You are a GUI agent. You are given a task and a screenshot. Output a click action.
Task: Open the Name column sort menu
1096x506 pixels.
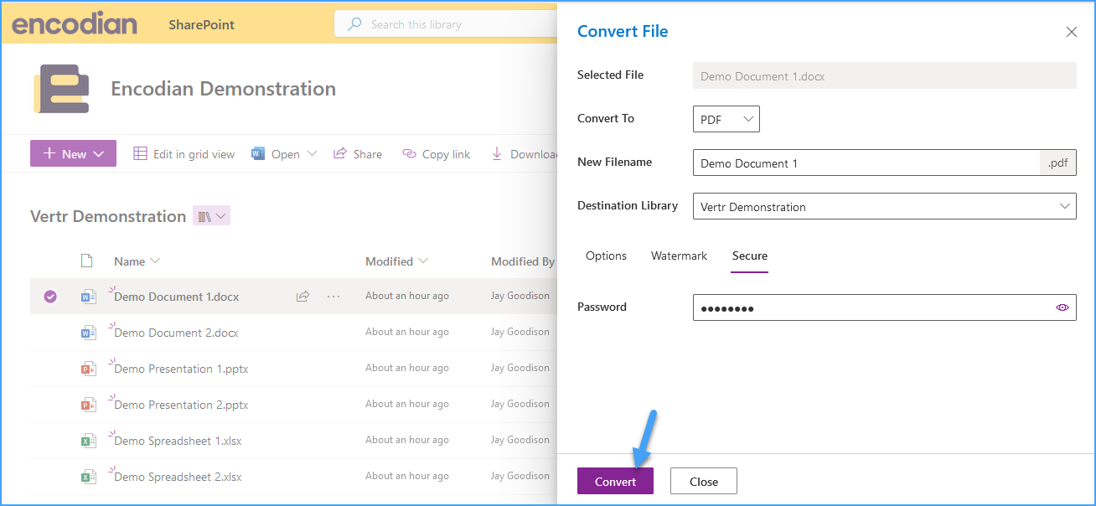click(x=155, y=261)
